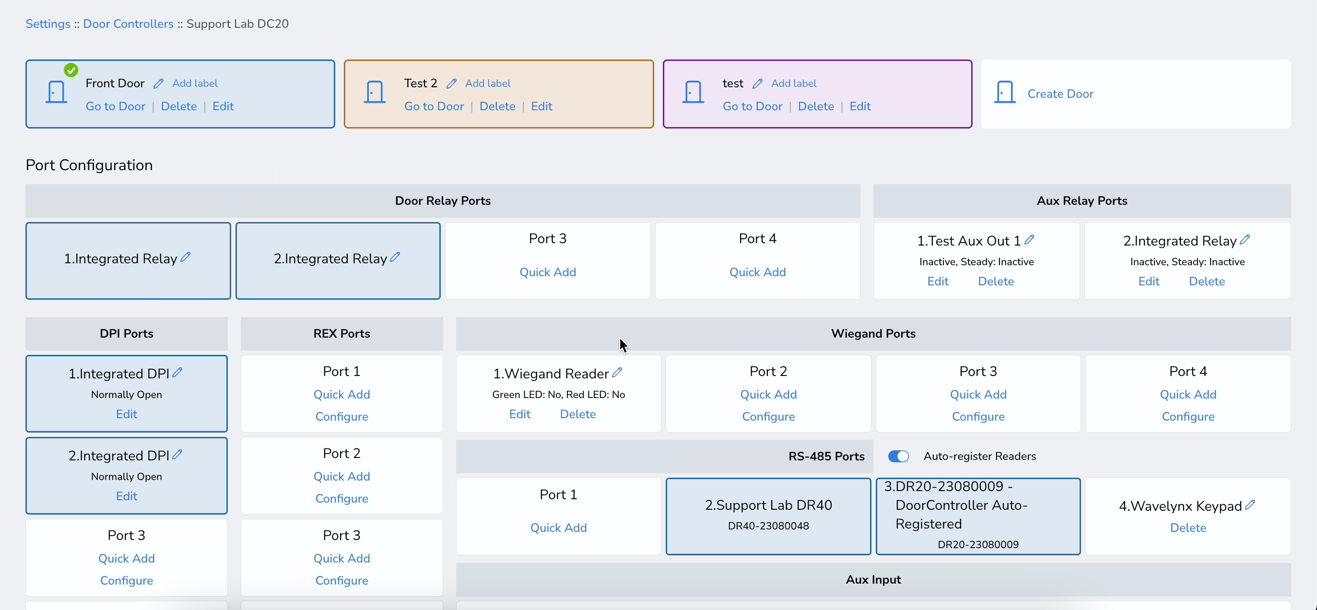Edit 1.Wiegand Reader

519,414
